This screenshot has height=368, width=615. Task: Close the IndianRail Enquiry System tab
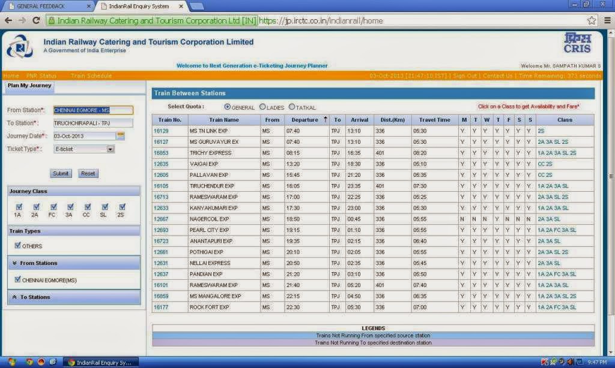click(181, 6)
